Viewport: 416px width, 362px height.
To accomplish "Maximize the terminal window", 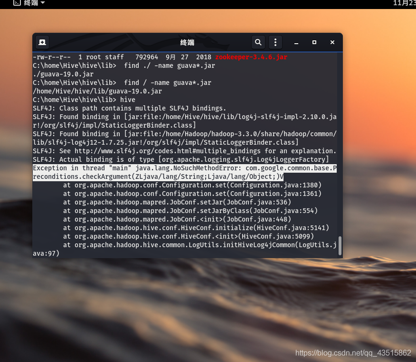I will pyautogui.click(x=314, y=42).
